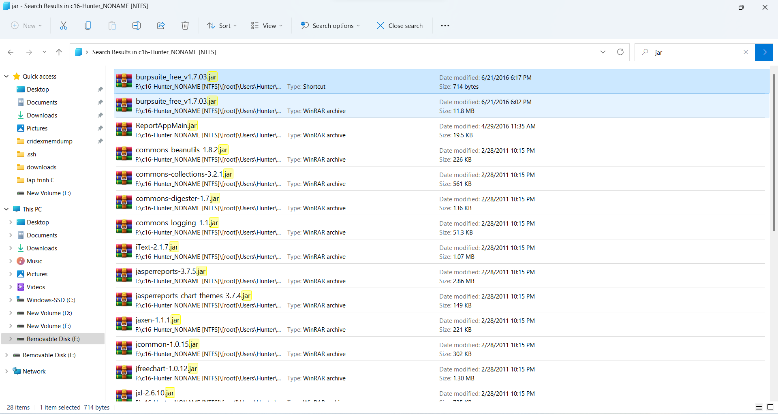The height and width of the screenshot is (414, 778).
Task: Expand Windows-SSD (C:) in tree
Action: pos(11,300)
